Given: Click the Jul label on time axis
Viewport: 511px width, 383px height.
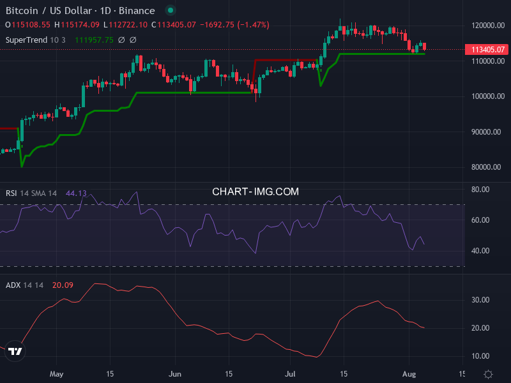Looking at the screenshot, I should (x=290, y=374).
